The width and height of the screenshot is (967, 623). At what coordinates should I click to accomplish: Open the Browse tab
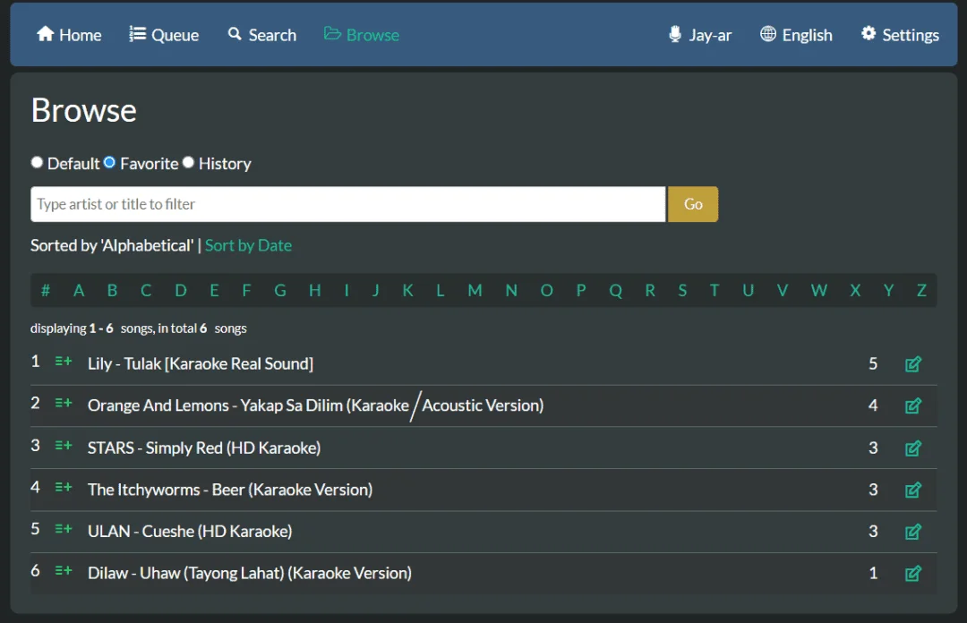click(362, 35)
